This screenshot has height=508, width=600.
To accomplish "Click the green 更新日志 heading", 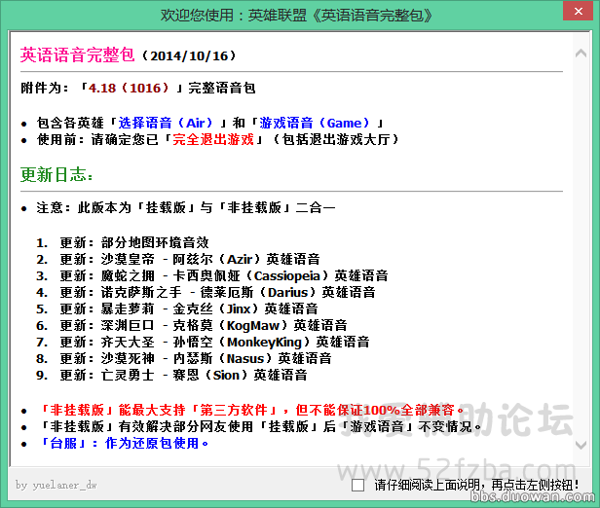I will pyautogui.click(x=58, y=175).
